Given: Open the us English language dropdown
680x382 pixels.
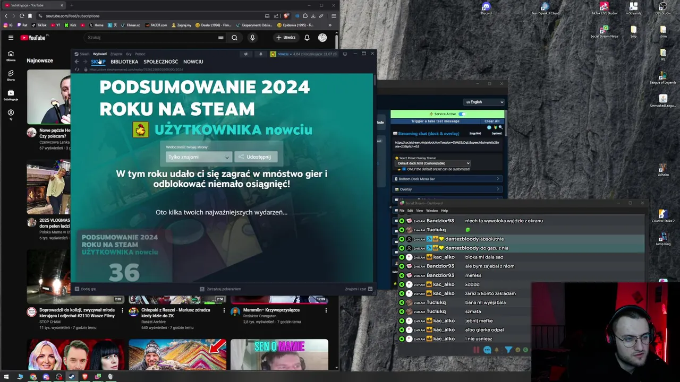Looking at the screenshot, I should tap(484, 102).
